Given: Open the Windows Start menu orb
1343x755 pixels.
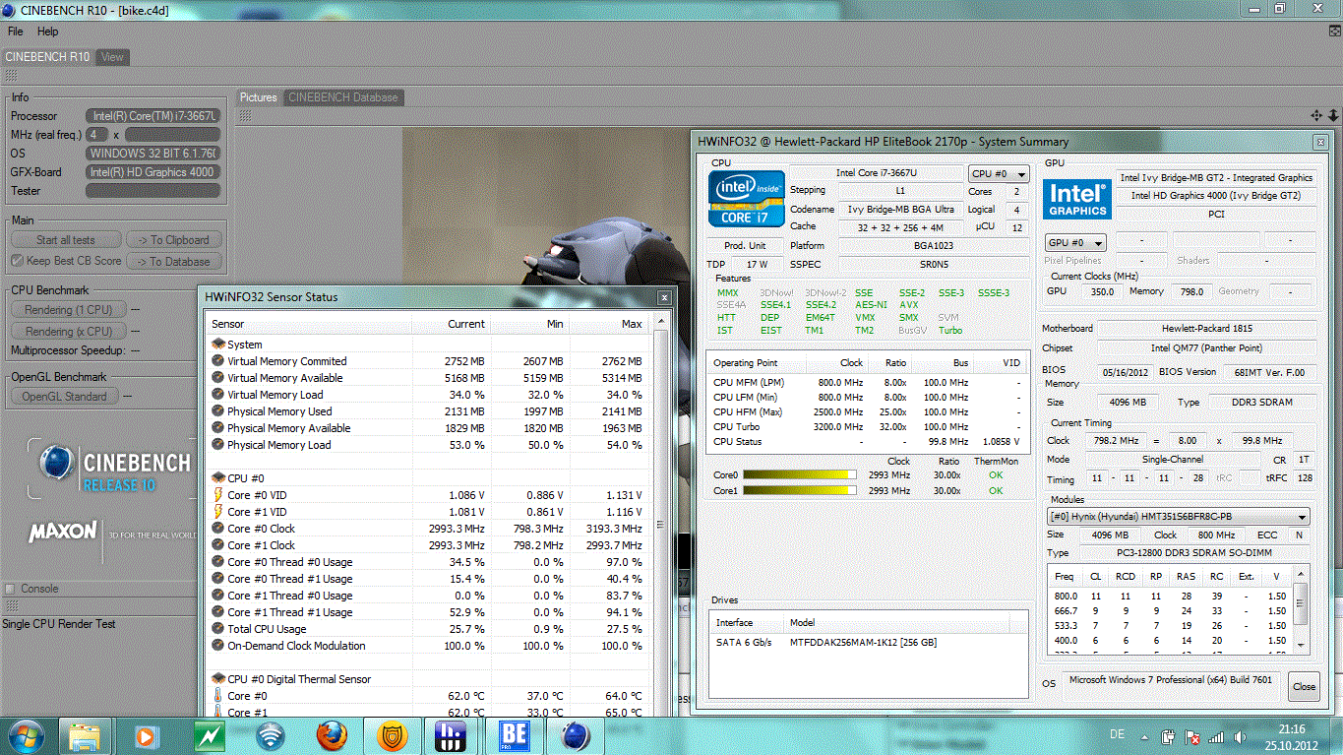Looking at the screenshot, I should (25, 735).
